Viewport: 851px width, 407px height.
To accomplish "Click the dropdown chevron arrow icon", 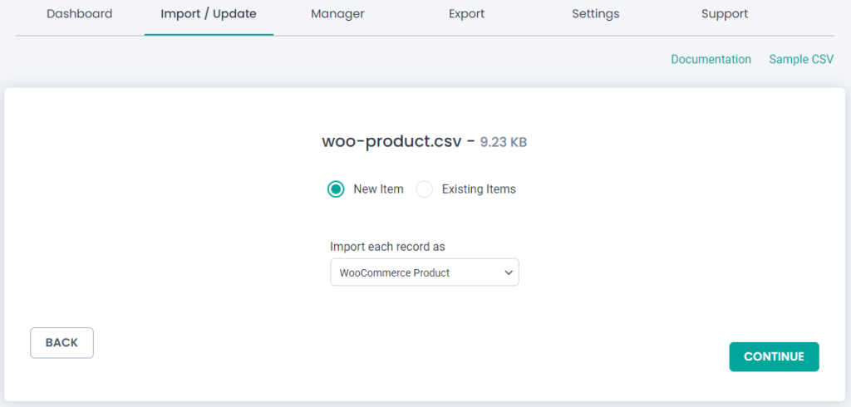I will (x=509, y=272).
